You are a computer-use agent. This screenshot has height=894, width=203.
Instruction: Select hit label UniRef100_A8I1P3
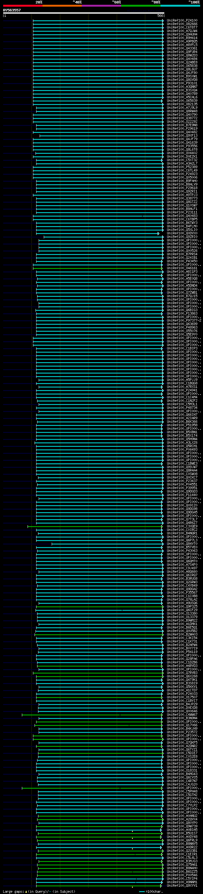(182, 272)
